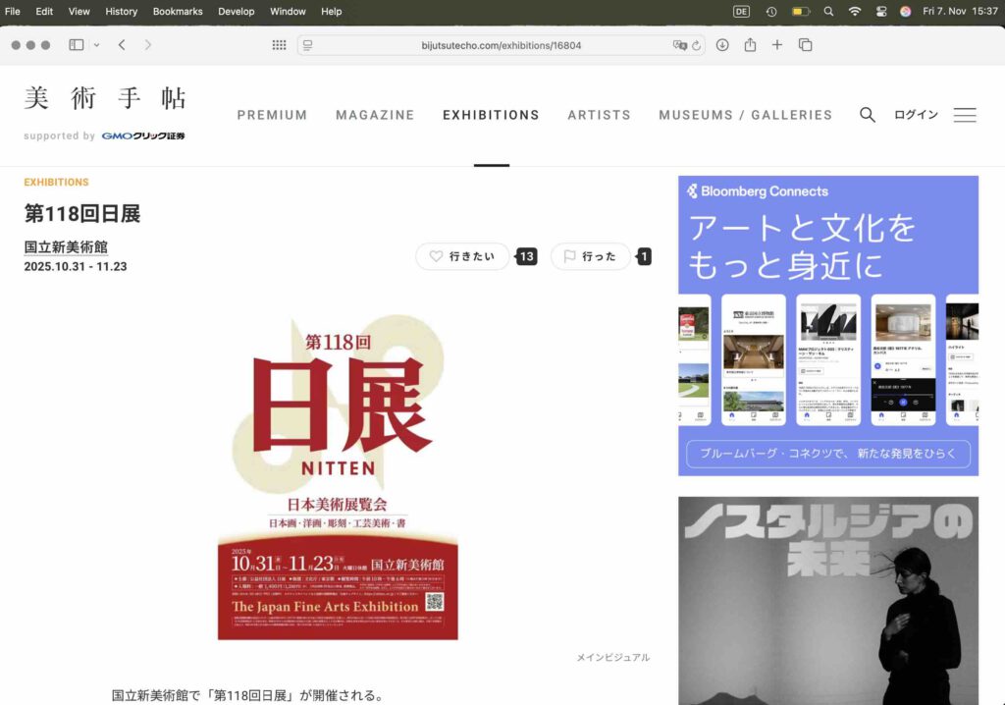Screen dimensions: 1005x705
Task: Mark the exhibition as 行った with the flag
Action: tap(590, 256)
